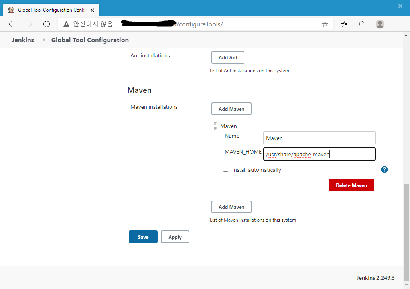The image size is (410, 289).
Task: Go to the Jenkins breadcrumb link
Action: (22, 40)
